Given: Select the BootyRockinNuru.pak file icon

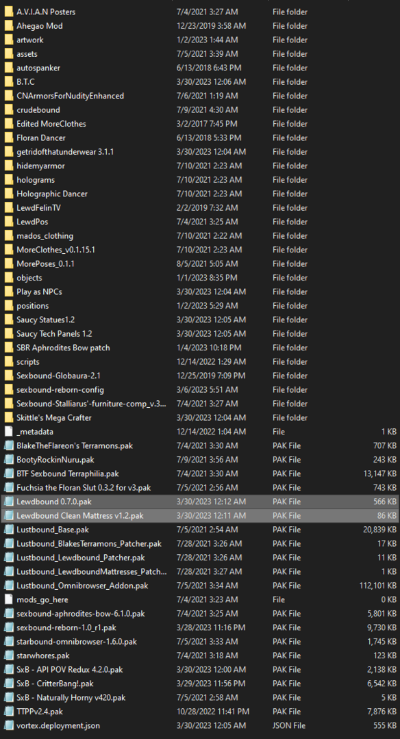Looking at the screenshot, I should (8, 460).
